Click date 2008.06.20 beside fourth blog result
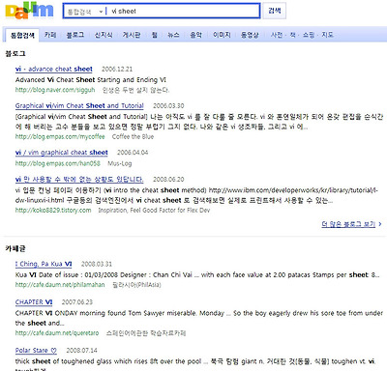 click(168, 180)
